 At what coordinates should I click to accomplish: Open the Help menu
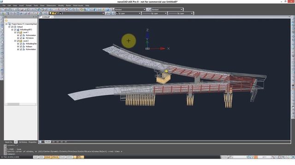pyautogui.click(x=87, y=5)
